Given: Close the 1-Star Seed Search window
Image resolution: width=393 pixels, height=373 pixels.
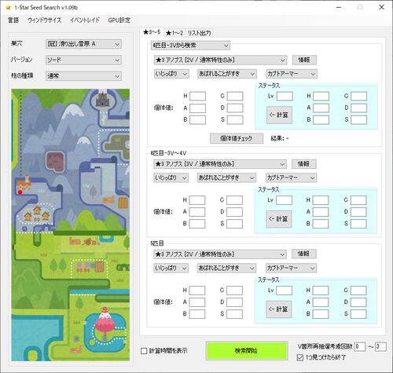Looking at the screenshot, I should [x=382, y=7].
